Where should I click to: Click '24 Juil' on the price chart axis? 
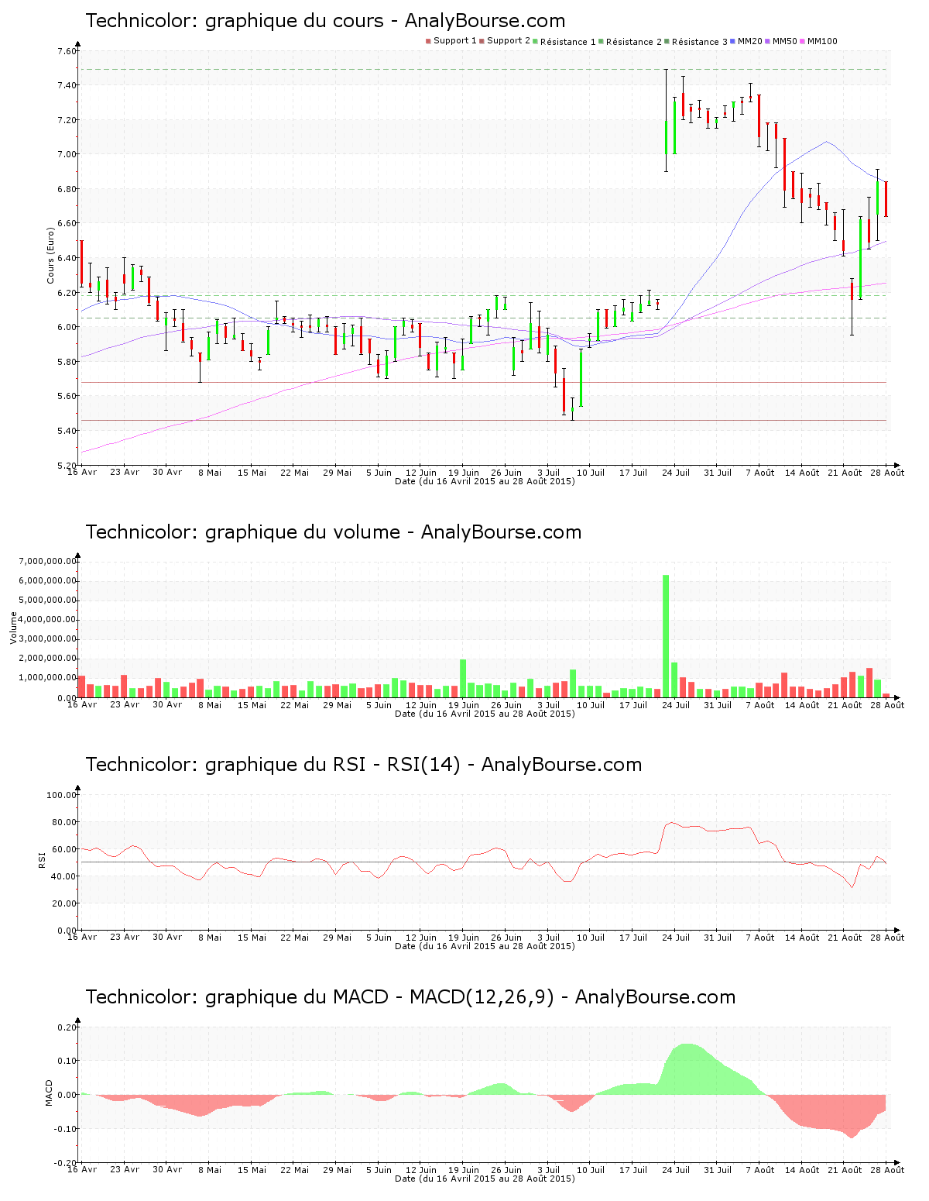pos(676,473)
